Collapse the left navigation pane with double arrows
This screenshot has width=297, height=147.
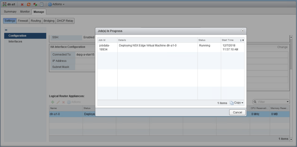click(x=6, y=30)
